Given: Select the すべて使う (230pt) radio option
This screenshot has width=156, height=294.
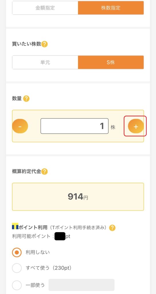Looking at the screenshot, I should click(17, 268).
